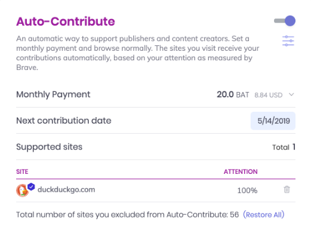The height and width of the screenshot is (239, 311).
Task: Click the DuckDuckGo site favicon
Action: (x=22, y=191)
